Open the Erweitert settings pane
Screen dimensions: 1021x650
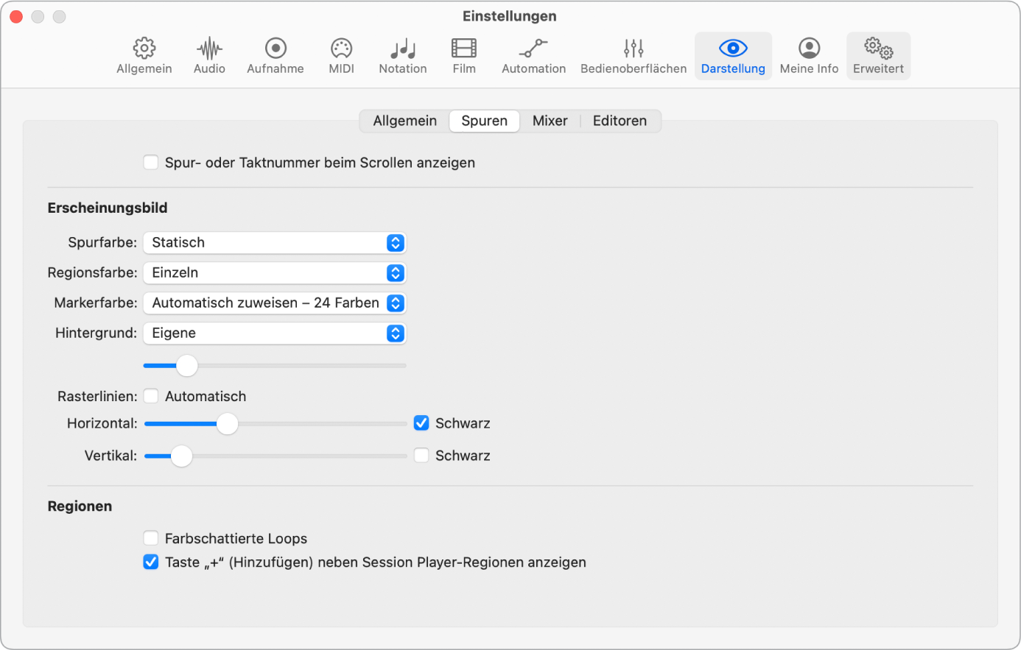pos(878,56)
